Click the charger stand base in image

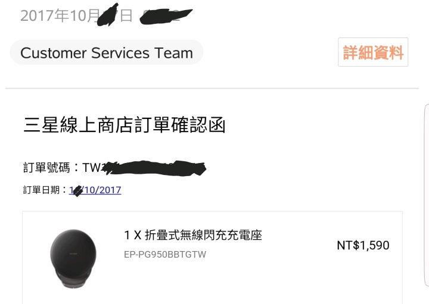(x=73, y=279)
